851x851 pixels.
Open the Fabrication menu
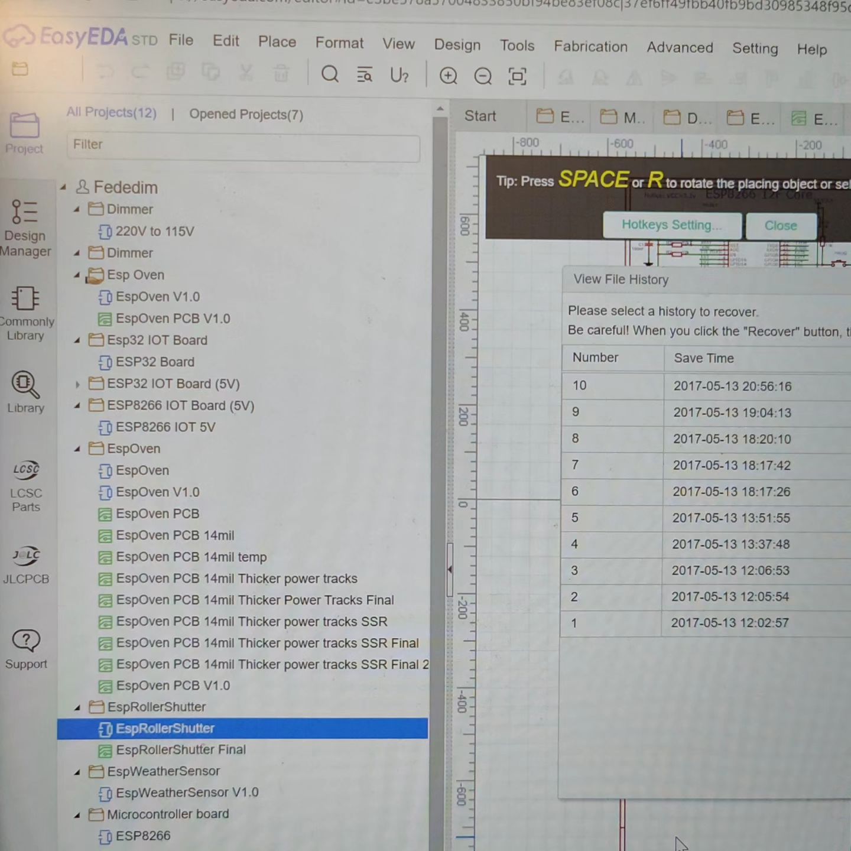[590, 47]
